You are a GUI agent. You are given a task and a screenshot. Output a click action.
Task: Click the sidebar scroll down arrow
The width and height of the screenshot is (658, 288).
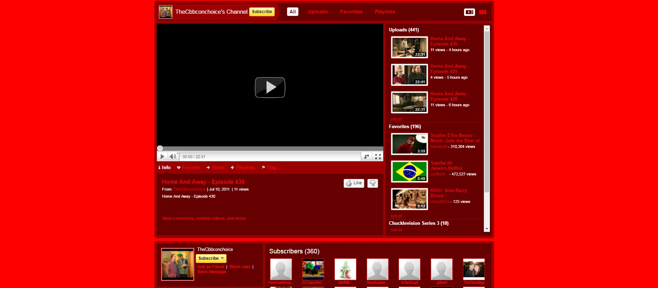(x=487, y=229)
